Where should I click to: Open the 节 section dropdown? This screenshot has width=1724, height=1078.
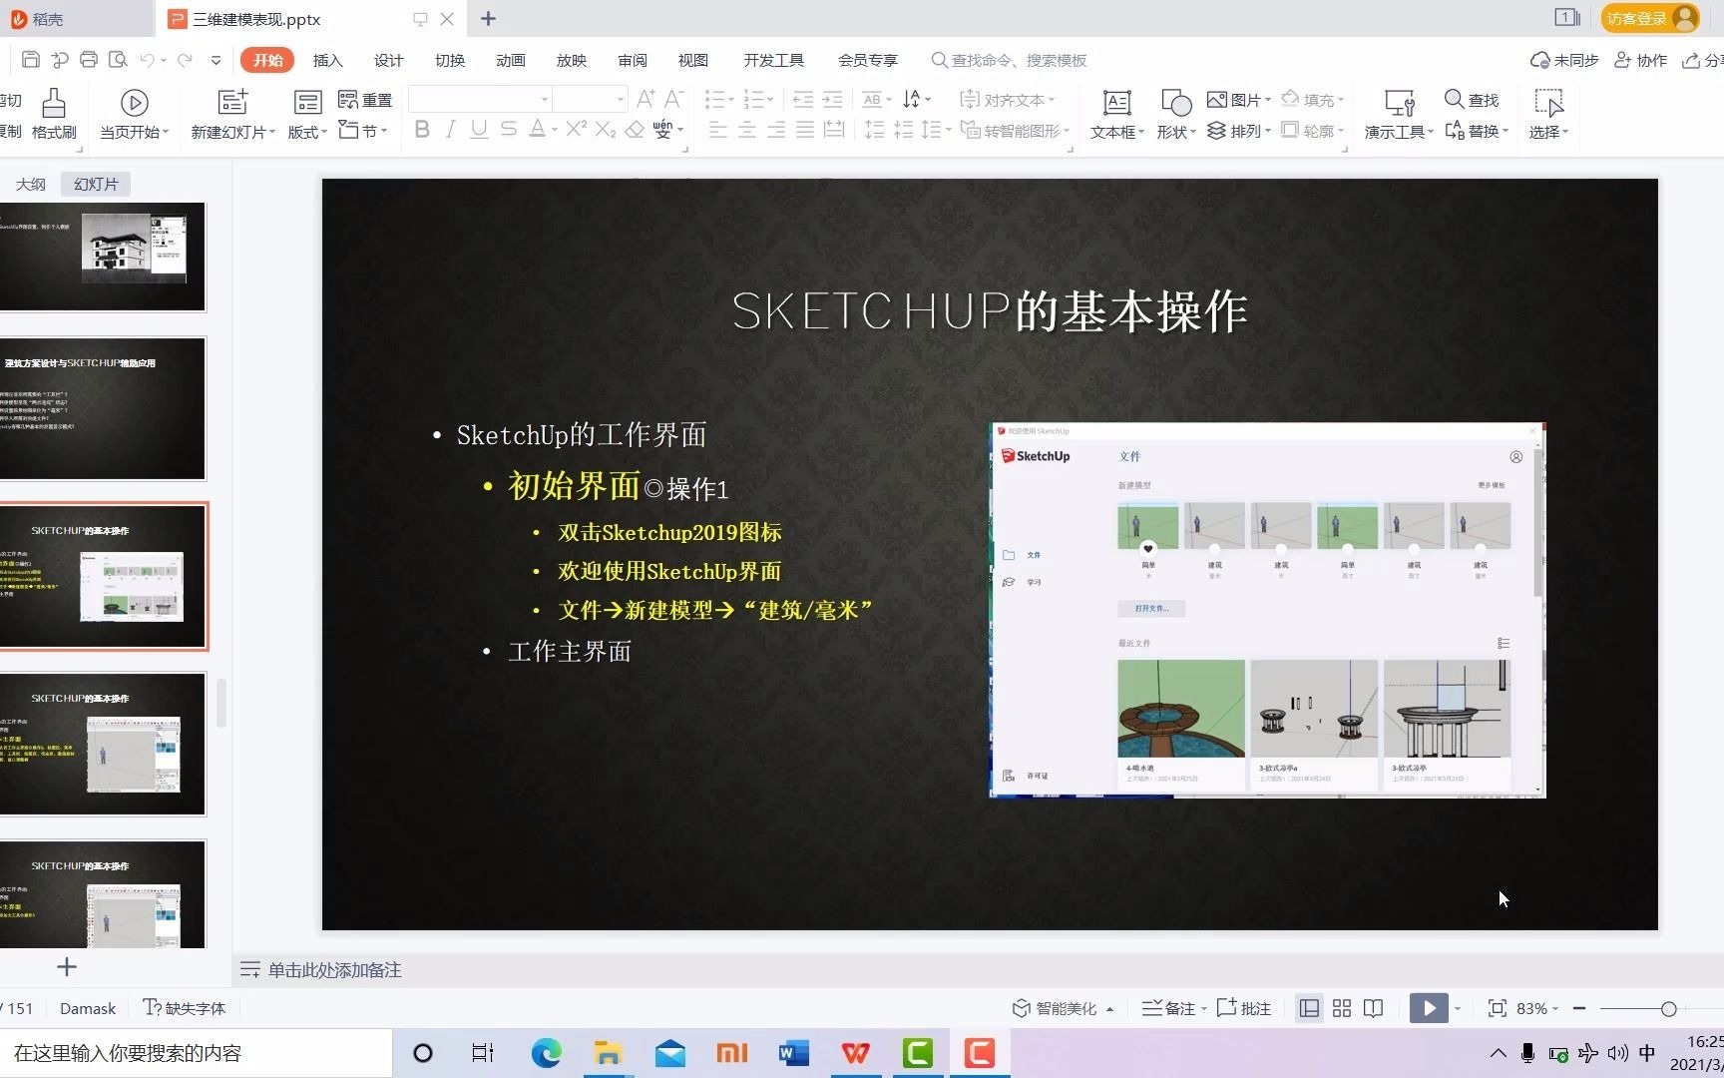tap(363, 131)
